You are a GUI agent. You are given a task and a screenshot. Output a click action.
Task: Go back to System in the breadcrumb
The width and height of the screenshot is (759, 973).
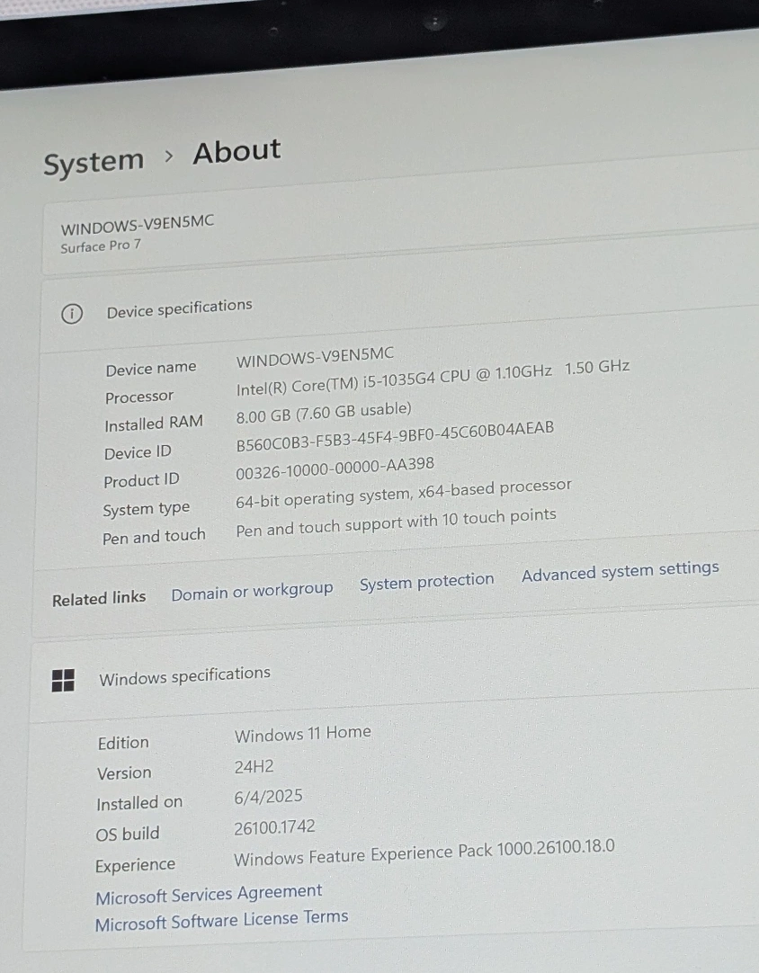click(x=94, y=163)
